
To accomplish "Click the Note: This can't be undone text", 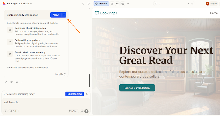I will [28, 68].
